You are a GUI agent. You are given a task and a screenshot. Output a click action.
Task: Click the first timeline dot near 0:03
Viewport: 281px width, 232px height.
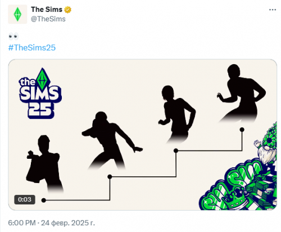44,200
